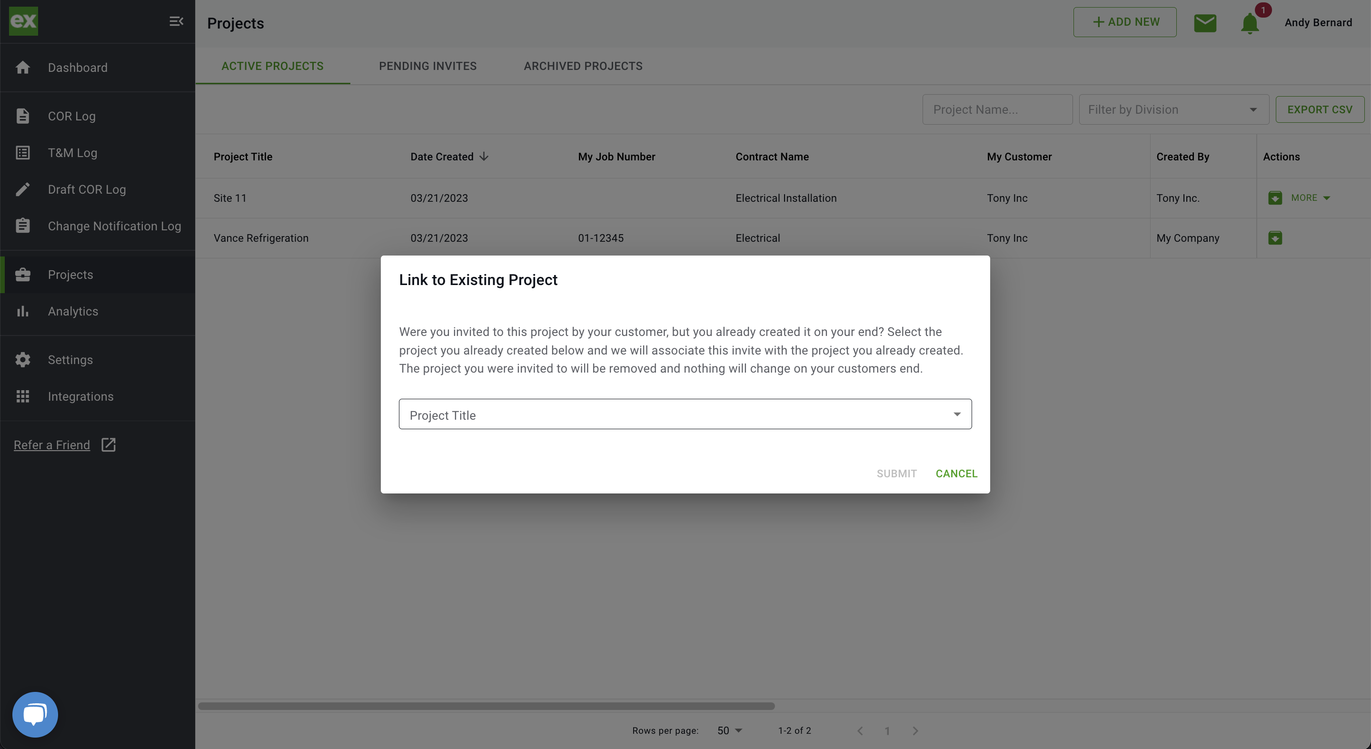
Task: Click the horizontal table scrollbar
Action: pos(486,706)
